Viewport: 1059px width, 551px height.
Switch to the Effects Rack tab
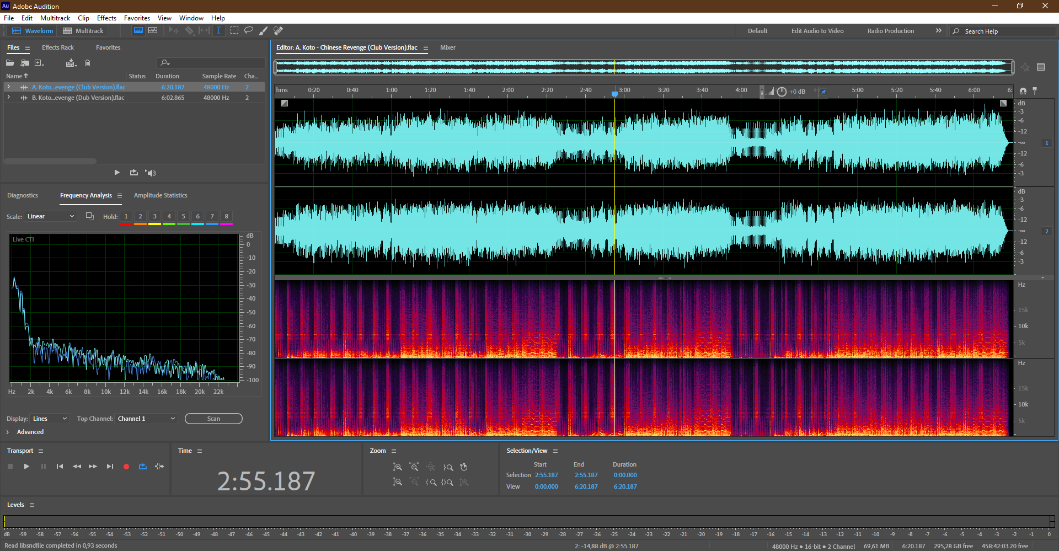point(58,47)
